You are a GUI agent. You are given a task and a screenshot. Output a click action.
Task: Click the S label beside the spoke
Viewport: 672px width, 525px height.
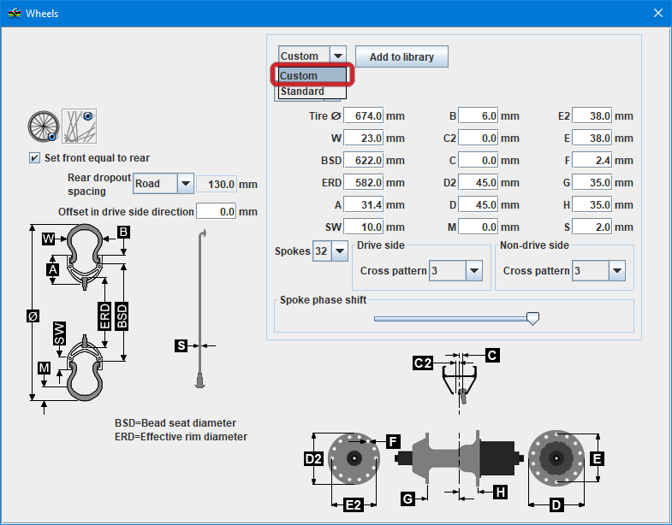click(x=181, y=345)
